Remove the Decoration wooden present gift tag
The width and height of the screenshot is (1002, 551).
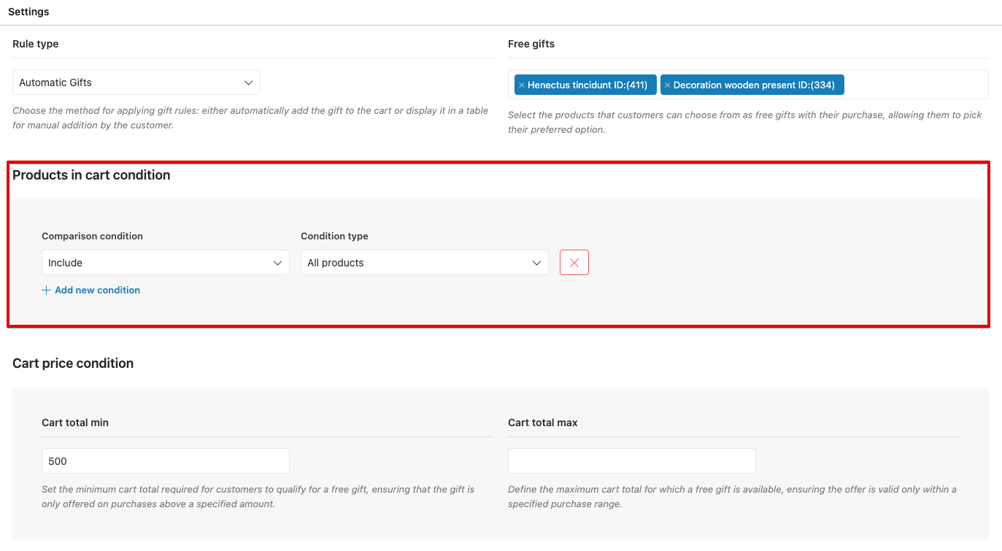click(x=667, y=85)
